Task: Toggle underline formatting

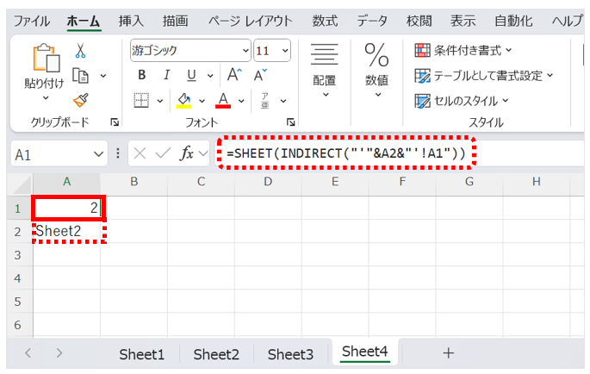Action: (191, 75)
